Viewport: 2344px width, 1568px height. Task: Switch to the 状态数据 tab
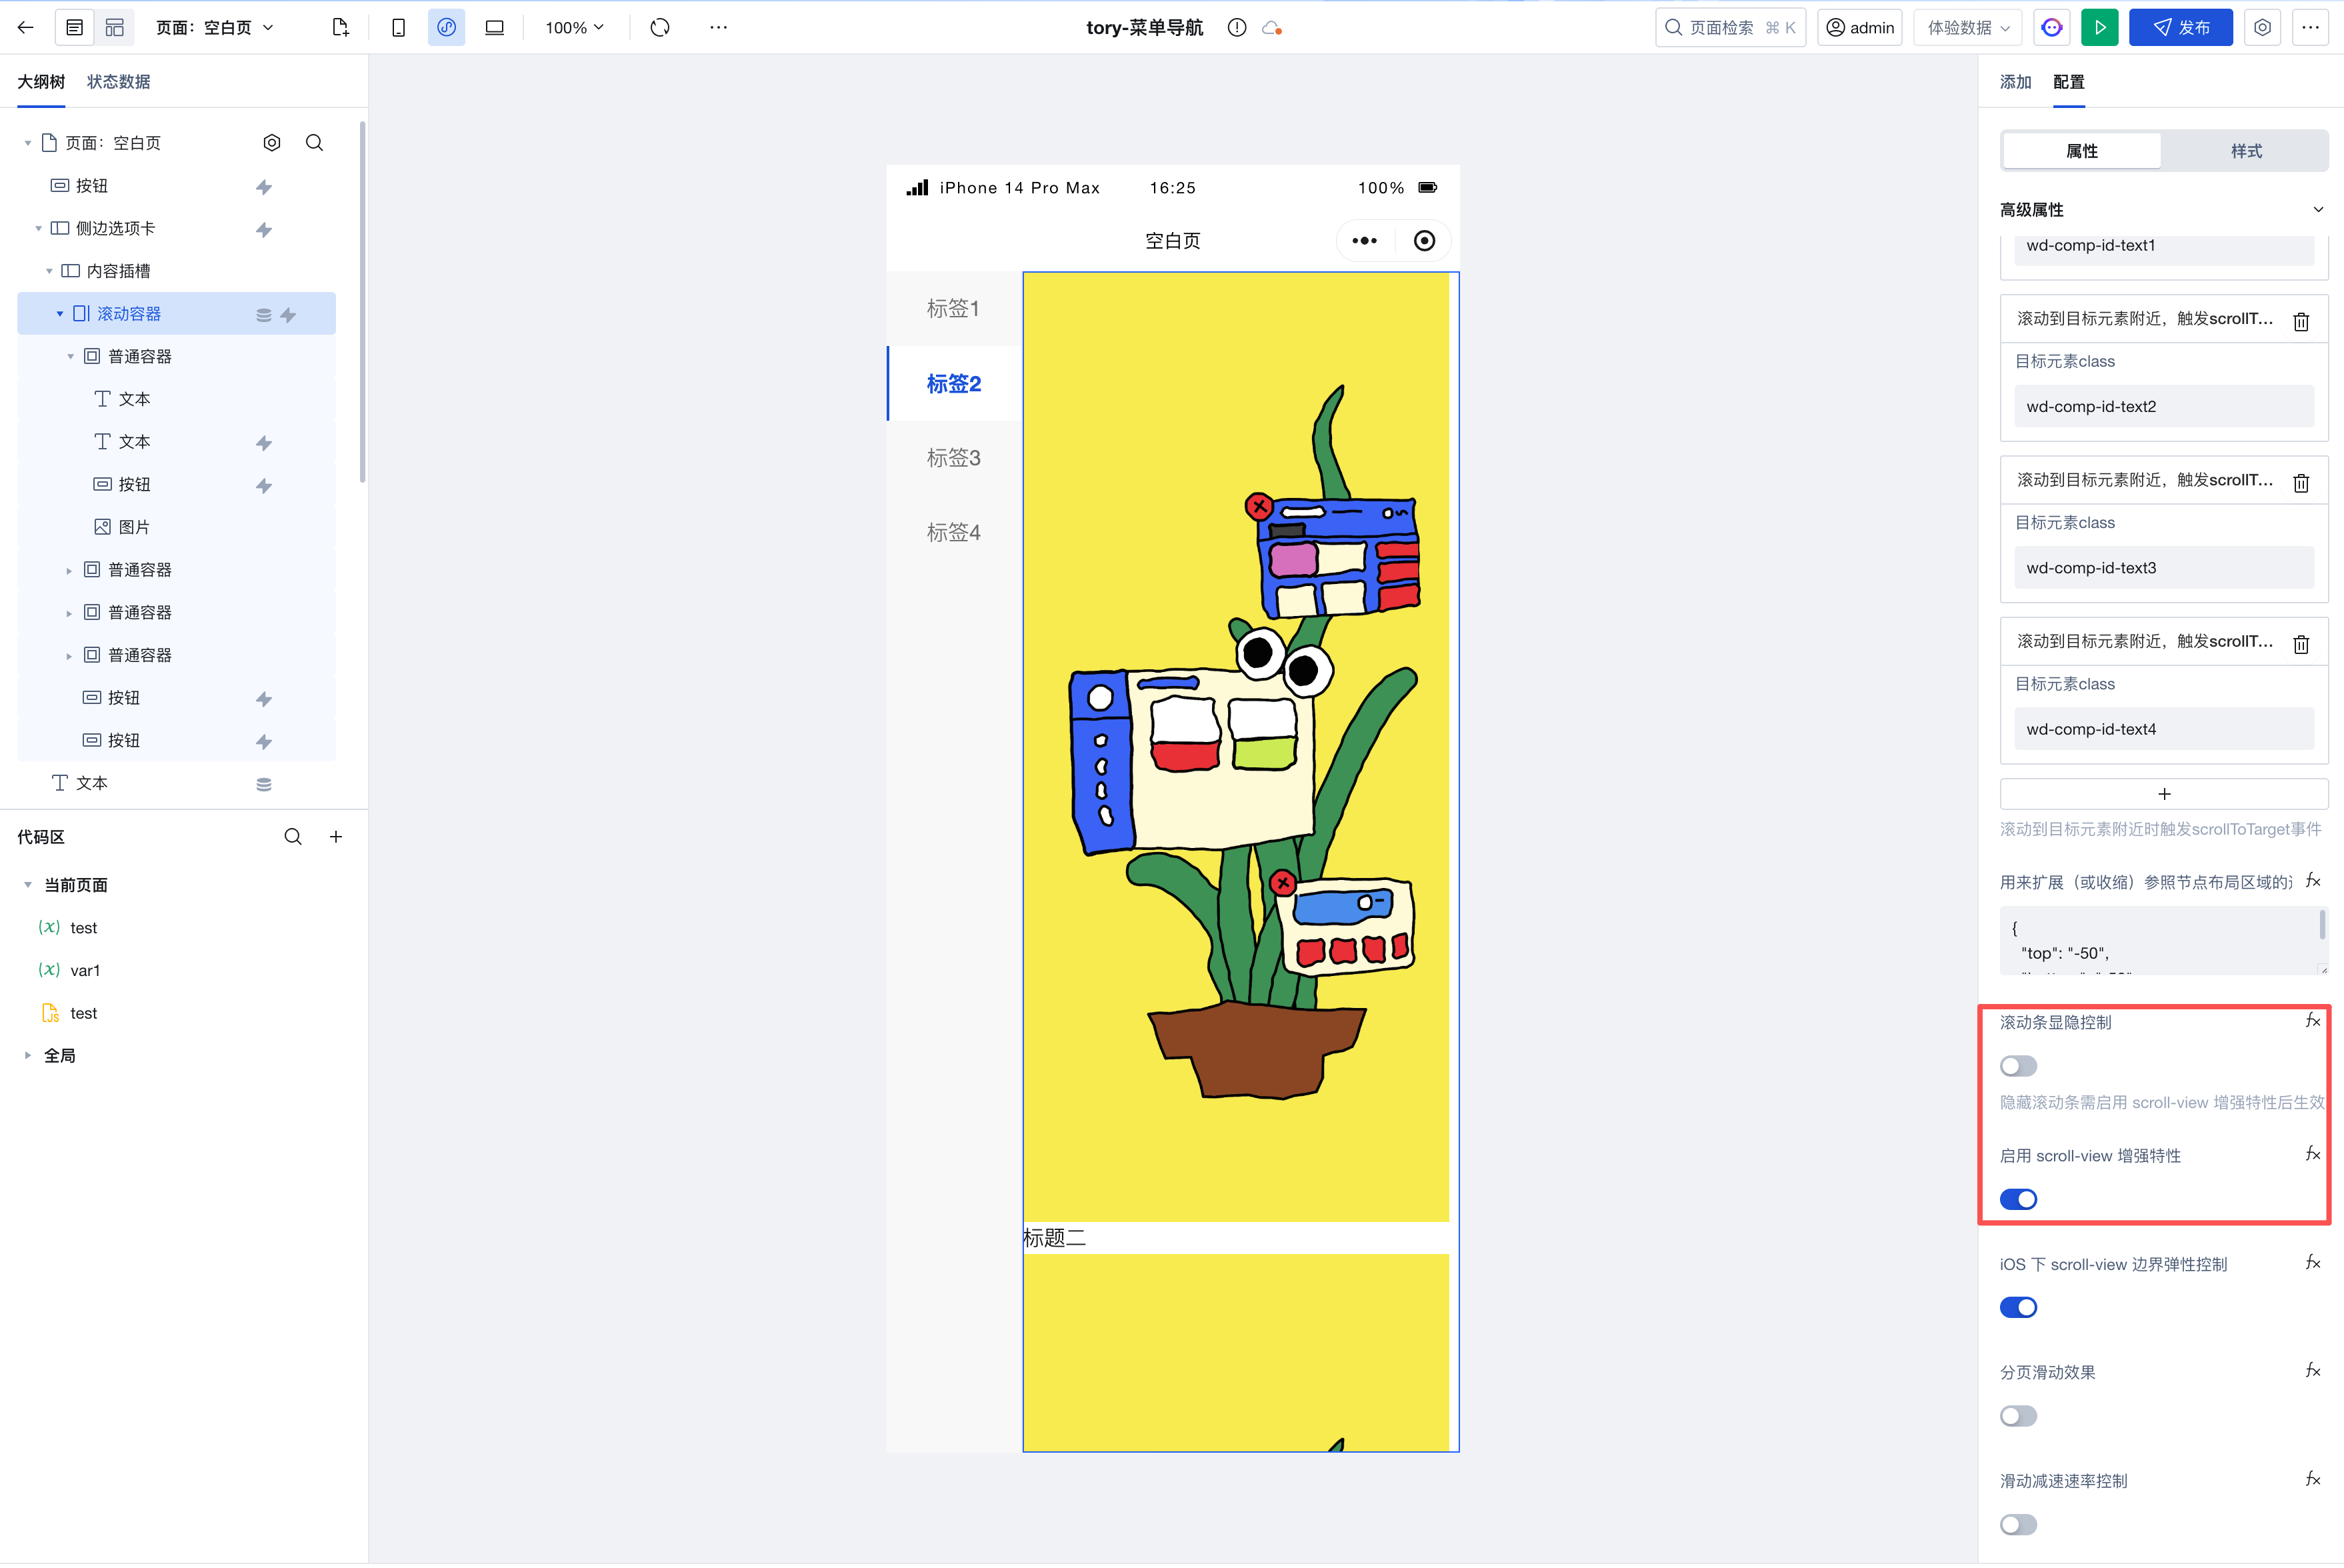coord(118,82)
